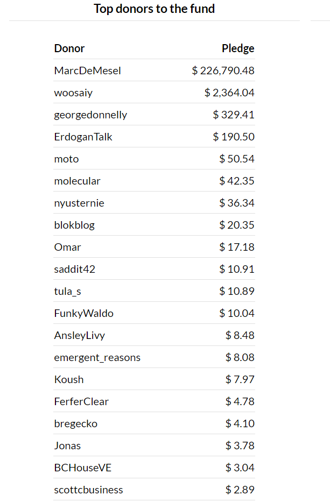330x502 pixels.
Task: Click the $ 226,790.48 pledge amount
Action: pyautogui.click(x=223, y=70)
